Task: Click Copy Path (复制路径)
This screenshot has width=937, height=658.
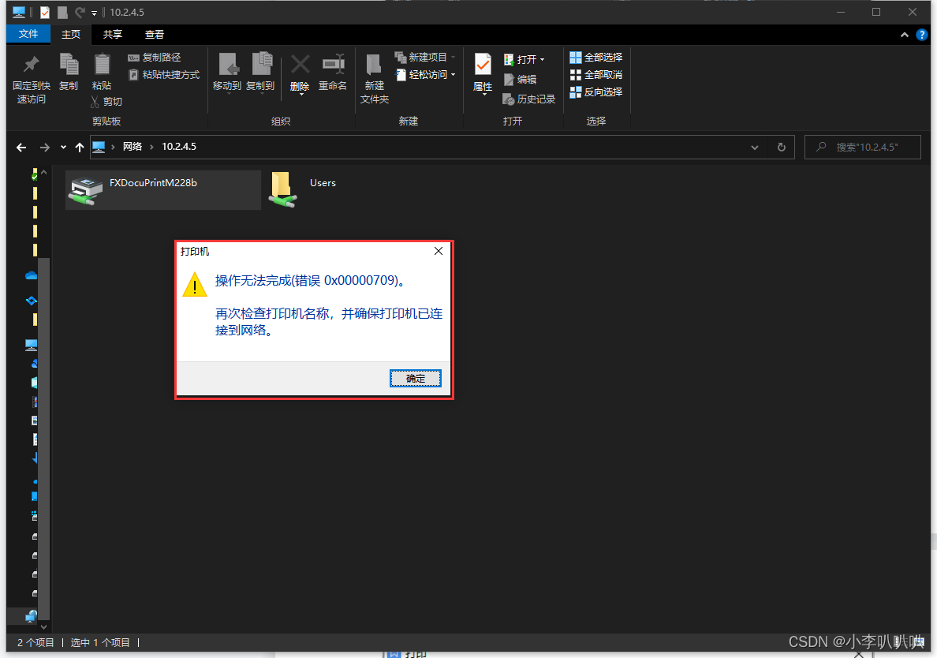Action: 154,58
